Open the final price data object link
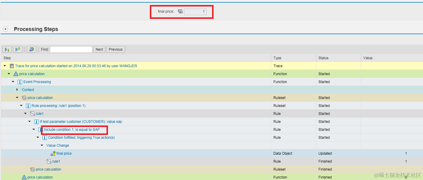Image resolution: width=423 pixels, height=180 pixels. (x=64, y=153)
